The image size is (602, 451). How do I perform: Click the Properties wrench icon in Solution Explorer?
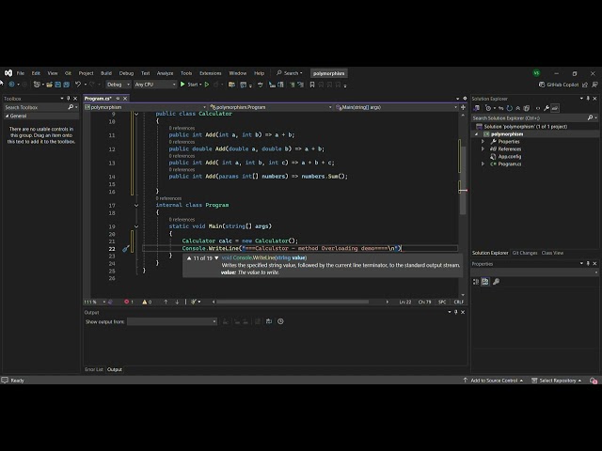click(547, 108)
